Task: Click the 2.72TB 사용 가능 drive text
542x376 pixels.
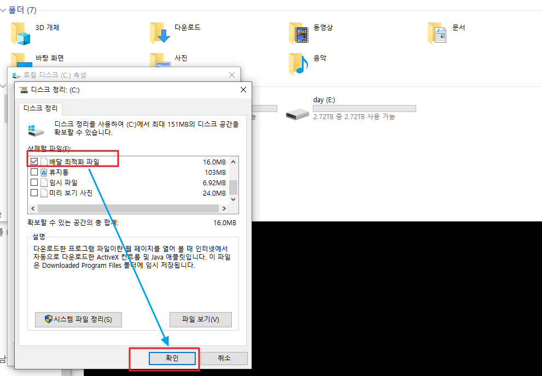Action: pos(354,117)
